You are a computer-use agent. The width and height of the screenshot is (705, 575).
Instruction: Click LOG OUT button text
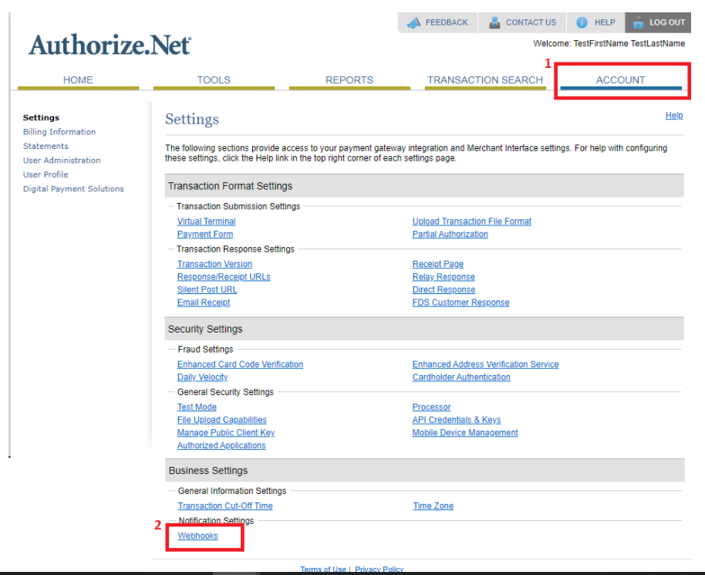[667, 22]
